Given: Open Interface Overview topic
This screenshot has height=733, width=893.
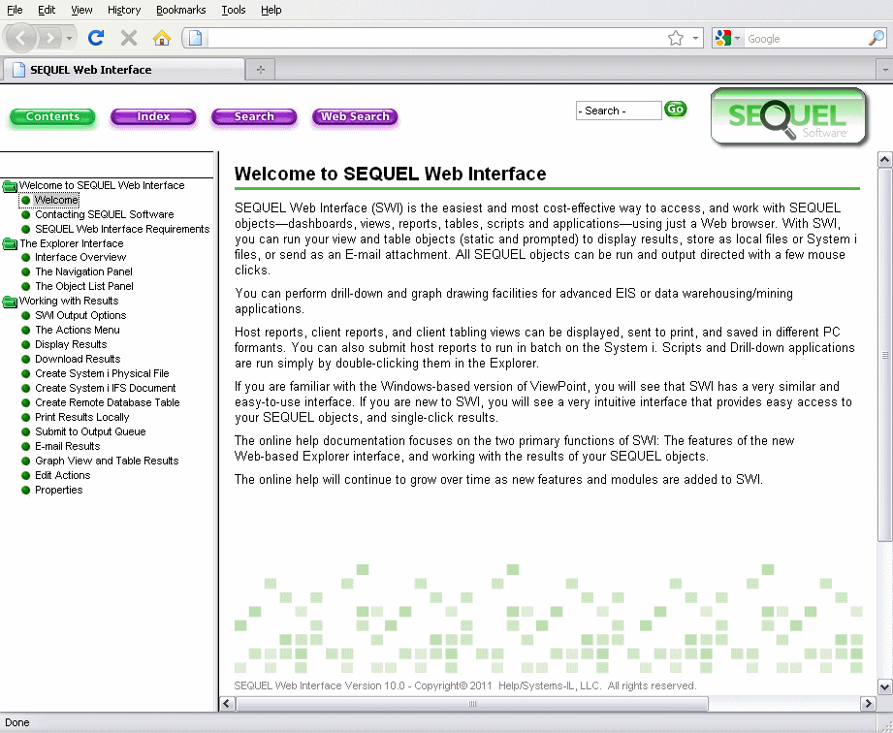Looking at the screenshot, I should 80,258.
